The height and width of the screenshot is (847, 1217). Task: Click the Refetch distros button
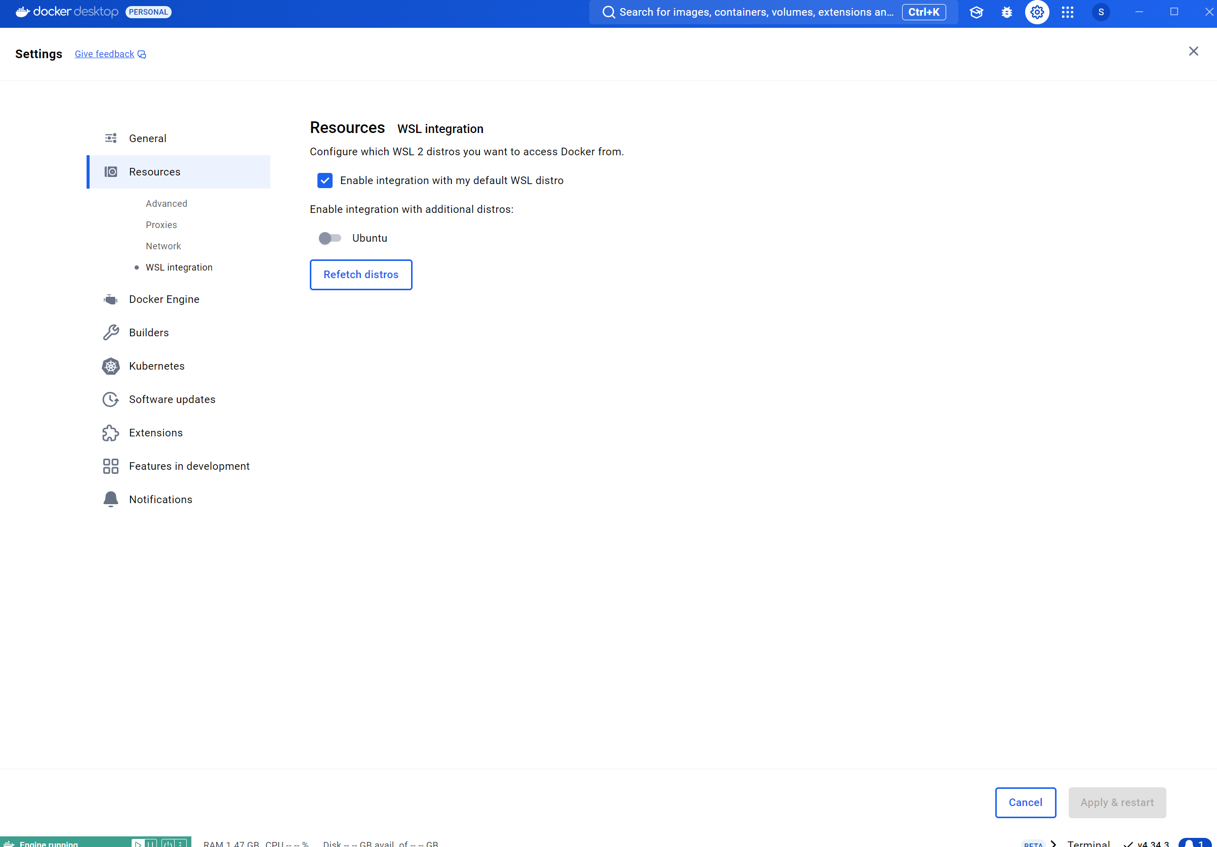point(361,275)
